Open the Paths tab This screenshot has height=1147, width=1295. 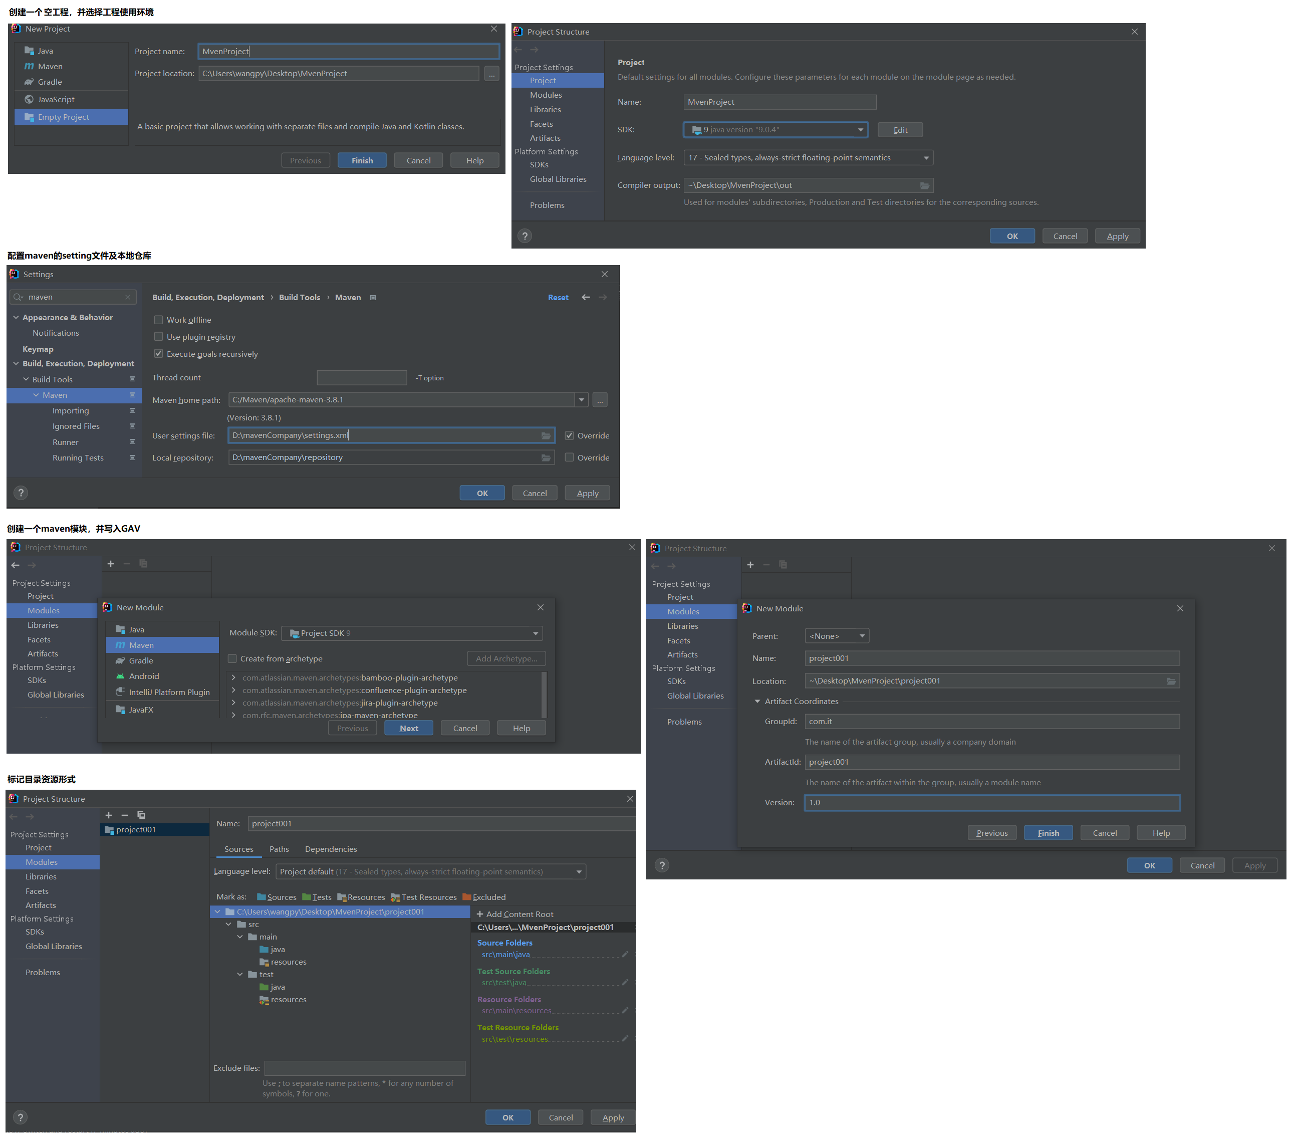click(x=279, y=849)
